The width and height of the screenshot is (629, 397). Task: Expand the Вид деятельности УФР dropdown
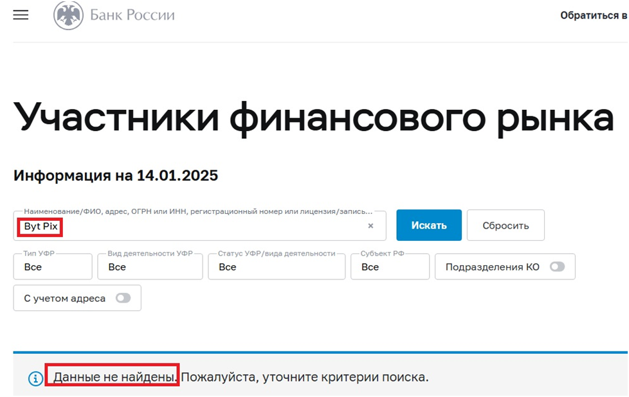[x=150, y=267]
